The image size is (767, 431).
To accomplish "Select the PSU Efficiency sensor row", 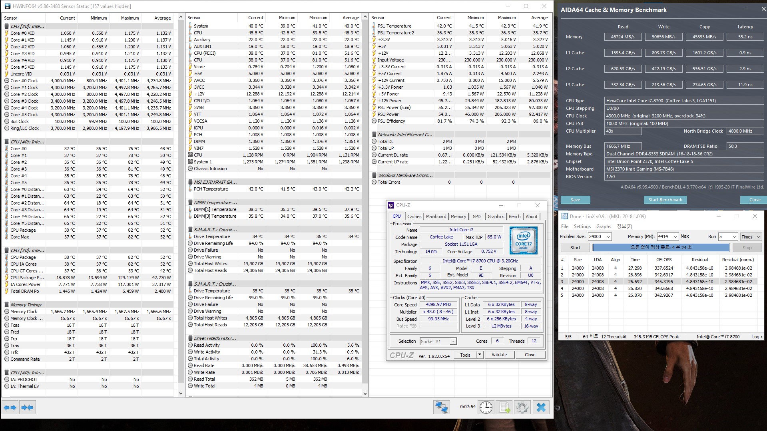I will (460, 121).
